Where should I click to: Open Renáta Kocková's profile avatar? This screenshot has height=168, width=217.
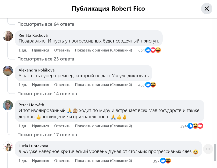click(x=8, y=36)
